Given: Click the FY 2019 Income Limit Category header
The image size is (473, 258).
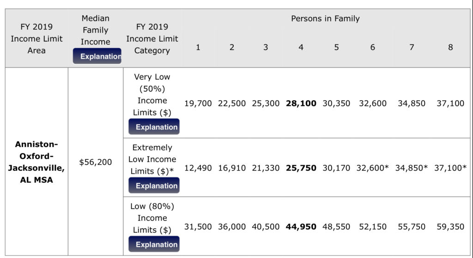Looking at the screenshot, I should tap(152, 38).
